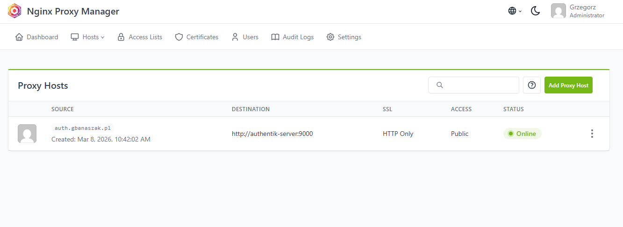This screenshot has height=227, width=623.
Task: Focus the proxy hosts search field
Action: 473,85
